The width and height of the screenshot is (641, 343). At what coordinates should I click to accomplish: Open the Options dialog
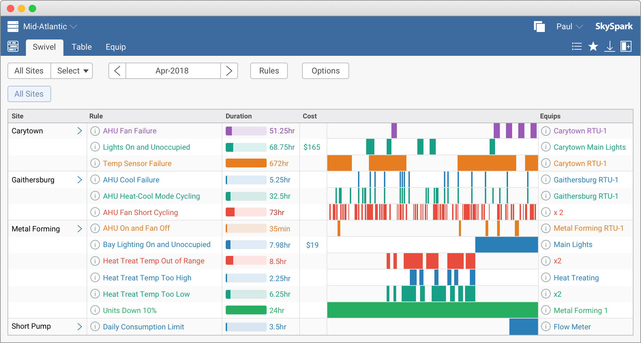tap(325, 71)
